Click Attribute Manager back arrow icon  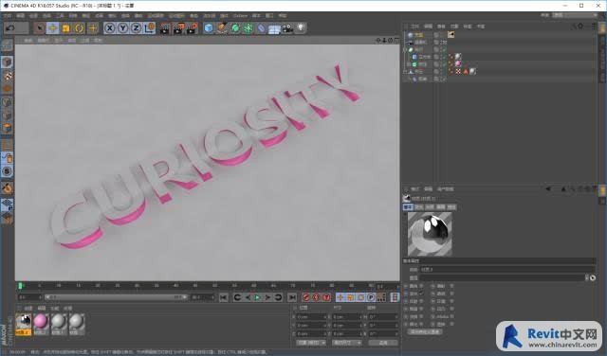(x=548, y=189)
